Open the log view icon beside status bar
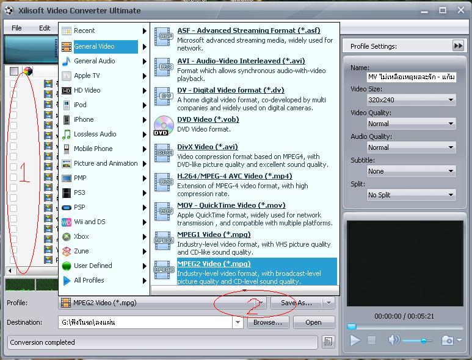This screenshot has height=360, width=472. pyautogui.click(x=328, y=342)
